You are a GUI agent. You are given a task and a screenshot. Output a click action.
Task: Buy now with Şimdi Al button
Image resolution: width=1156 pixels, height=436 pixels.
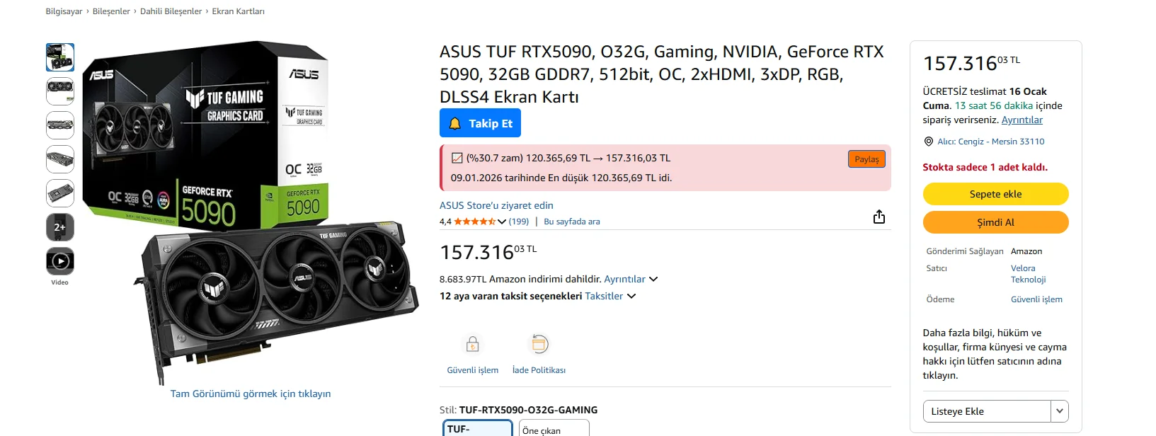point(995,222)
